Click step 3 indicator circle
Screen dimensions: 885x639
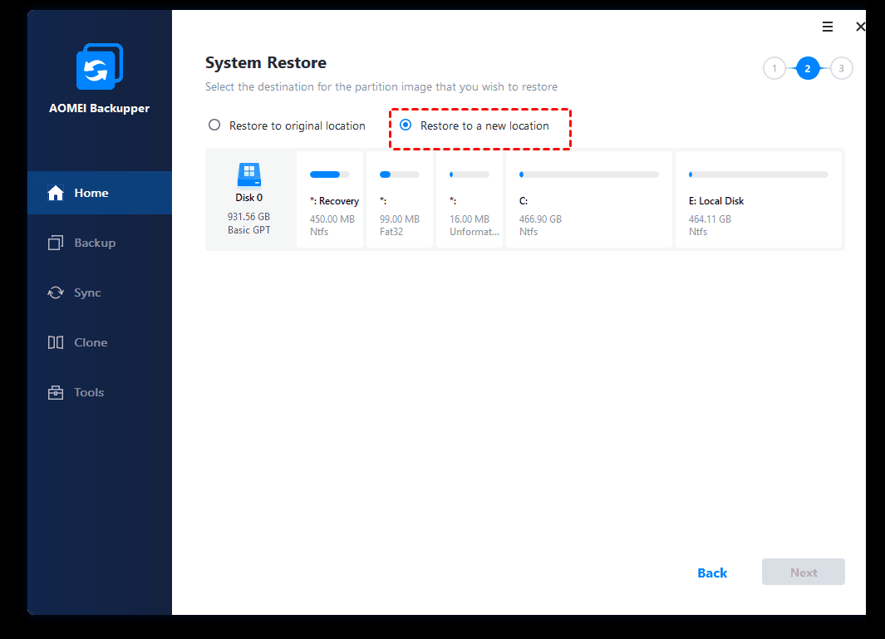pyautogui.click(x=841, y=68)
